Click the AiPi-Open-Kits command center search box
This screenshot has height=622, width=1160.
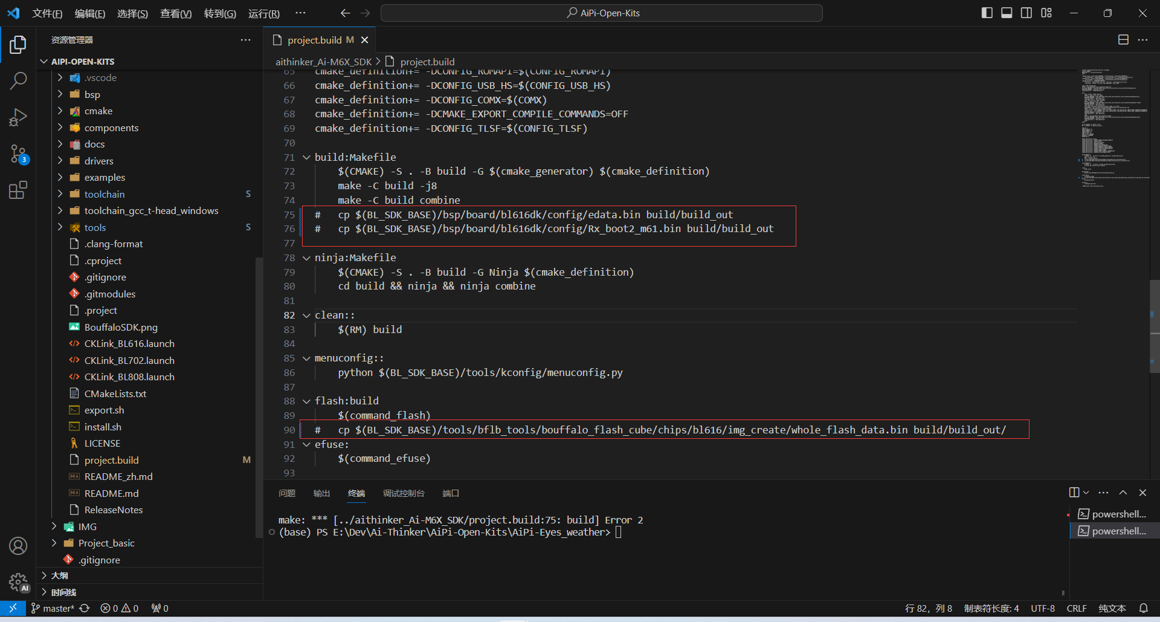pyautogui.click(x=602, y=13)
